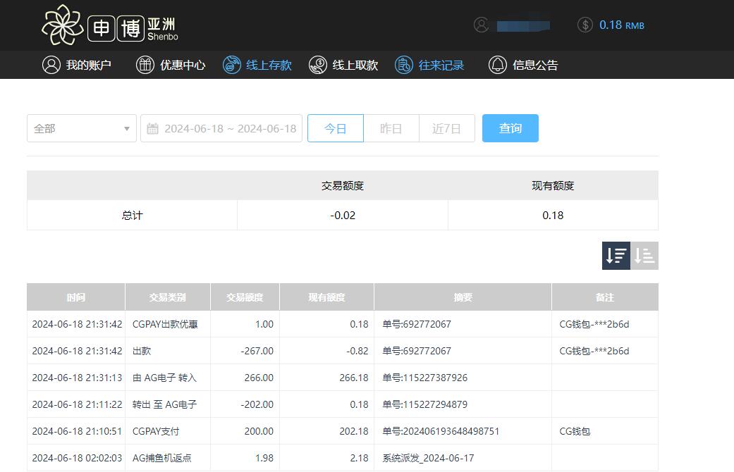
Task: Click the user profile icon
Action: click(482, 24)
